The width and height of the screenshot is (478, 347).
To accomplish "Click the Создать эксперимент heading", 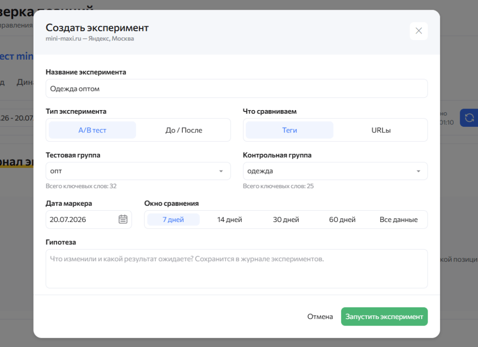I will 97,28.
